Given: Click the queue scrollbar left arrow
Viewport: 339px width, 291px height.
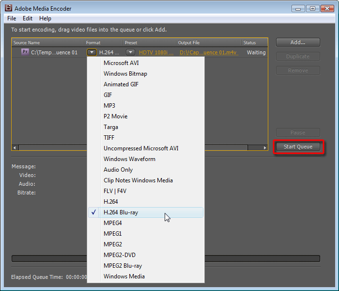Looking at the screenshot, I should click(x=15, y=147).
